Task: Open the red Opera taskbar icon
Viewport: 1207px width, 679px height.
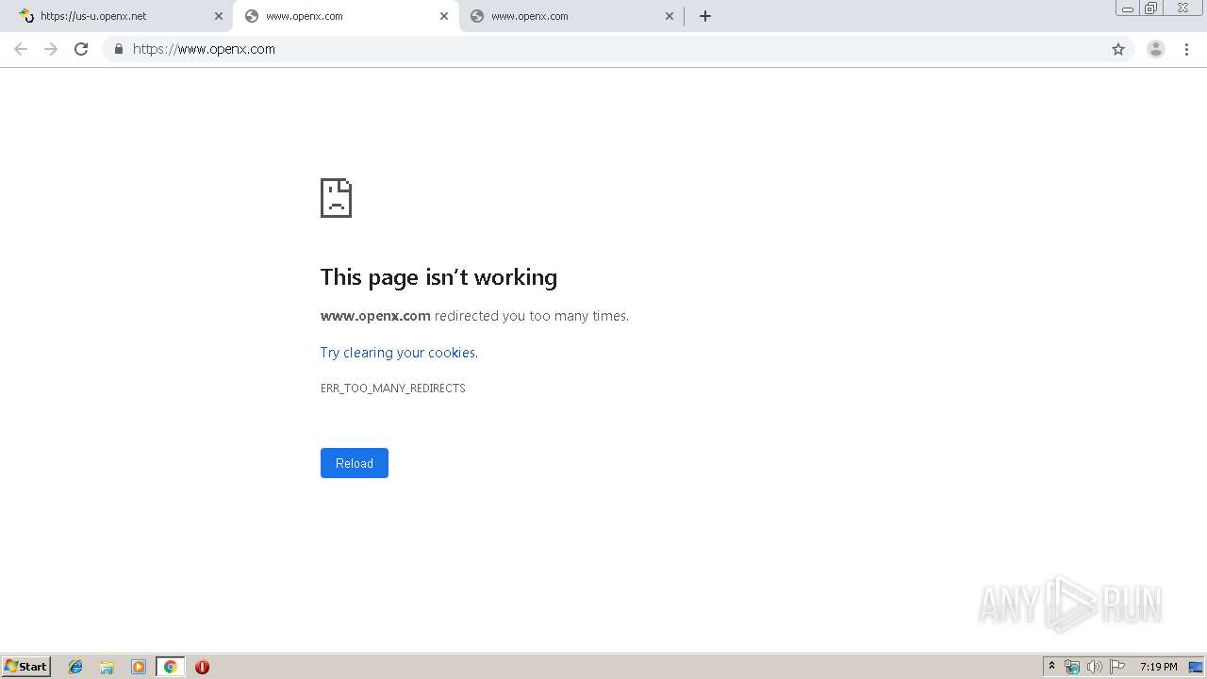Action: (x=202, y=667)
